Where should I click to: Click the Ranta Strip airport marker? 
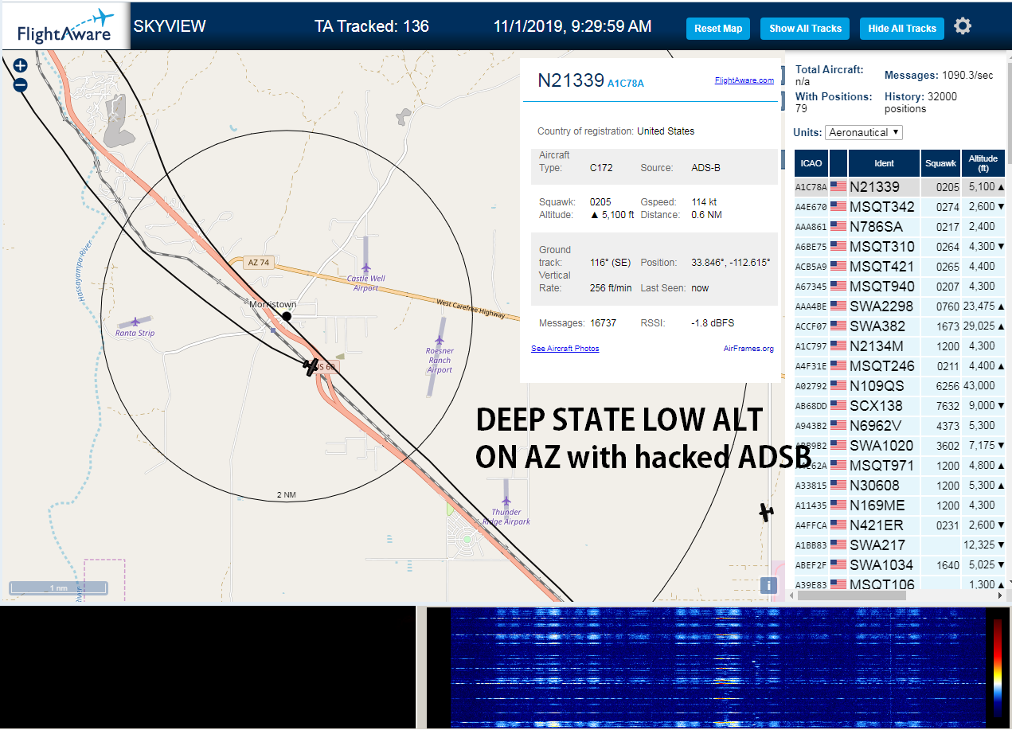(x=135, y=321)
